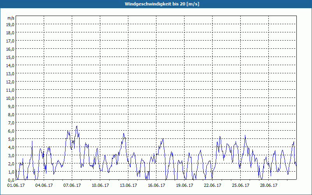Image resolution: width=312 pixels, height=195 pixels.
Task: Click the highest wind peak after 07.06.17
Action: point(77,126)
